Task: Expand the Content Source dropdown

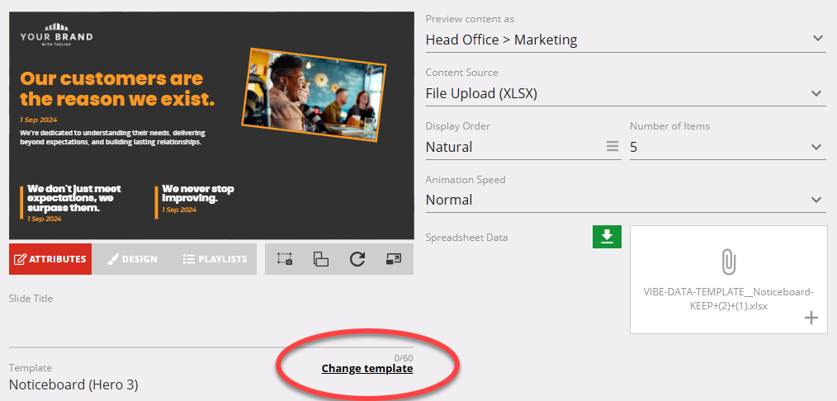Action: tap(817, 93)
